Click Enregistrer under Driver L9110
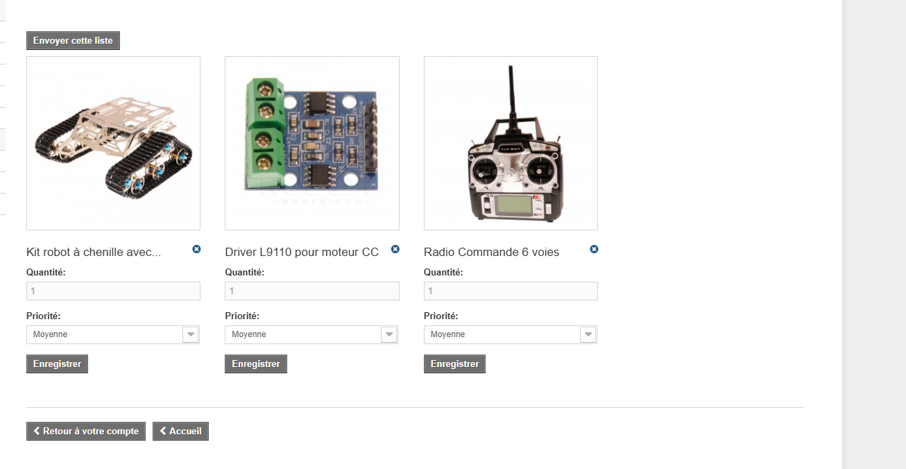Viewport: 906px width, 469px height. (x=256, y=364)
